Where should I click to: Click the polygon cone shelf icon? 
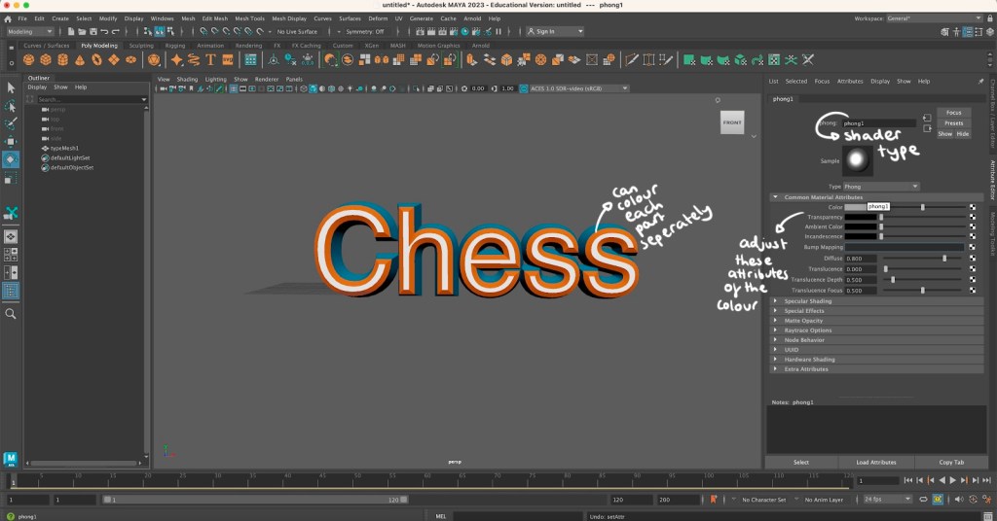tap(80, 60)
